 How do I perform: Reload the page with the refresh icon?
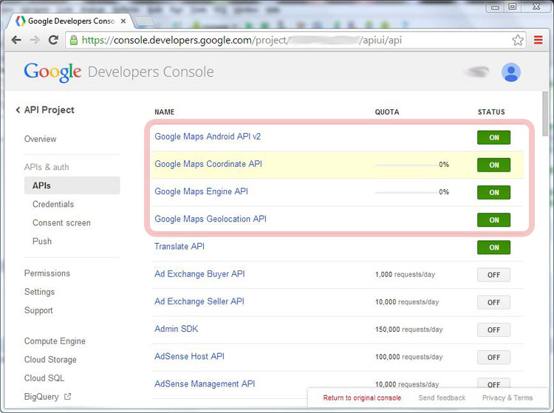[53, 40]
